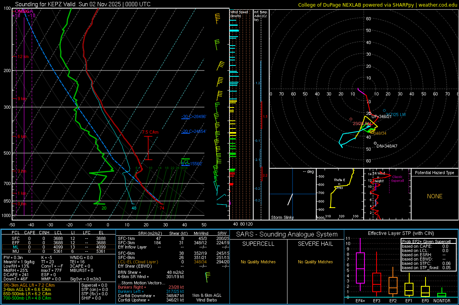
Task: Click the 'Corfidi Downshear =' line
Action: [151, 296]
